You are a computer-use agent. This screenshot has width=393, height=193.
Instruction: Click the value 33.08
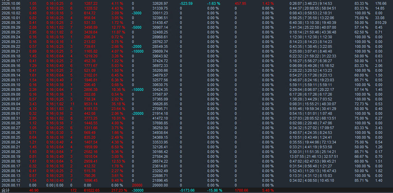tap(380, 18)
